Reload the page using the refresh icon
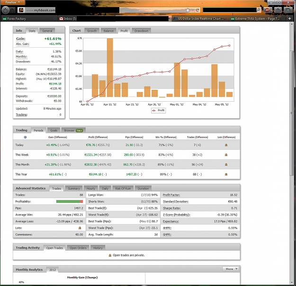Image resolution: width=296 pixels, height=286 pixels. click(197, 10)
